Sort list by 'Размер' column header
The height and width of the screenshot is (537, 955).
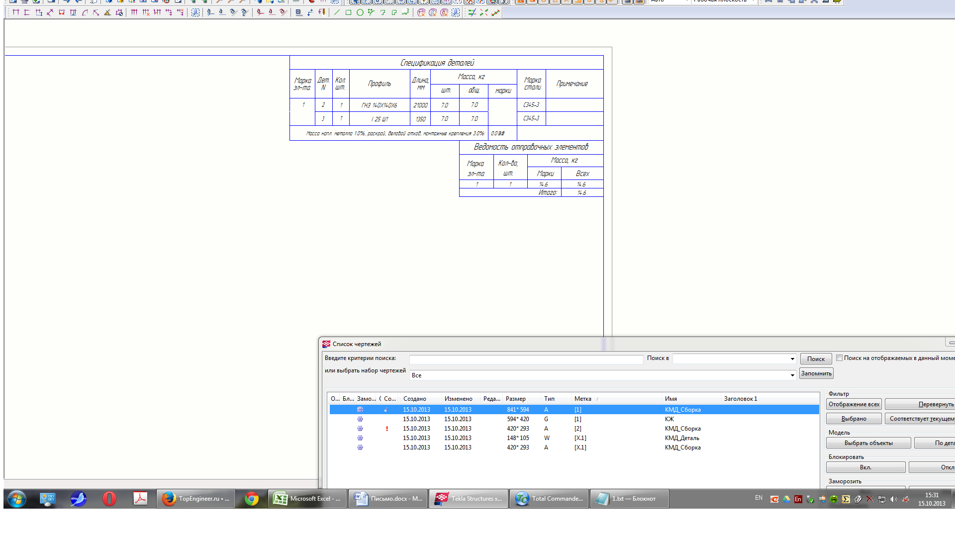[x=515, y=399]
